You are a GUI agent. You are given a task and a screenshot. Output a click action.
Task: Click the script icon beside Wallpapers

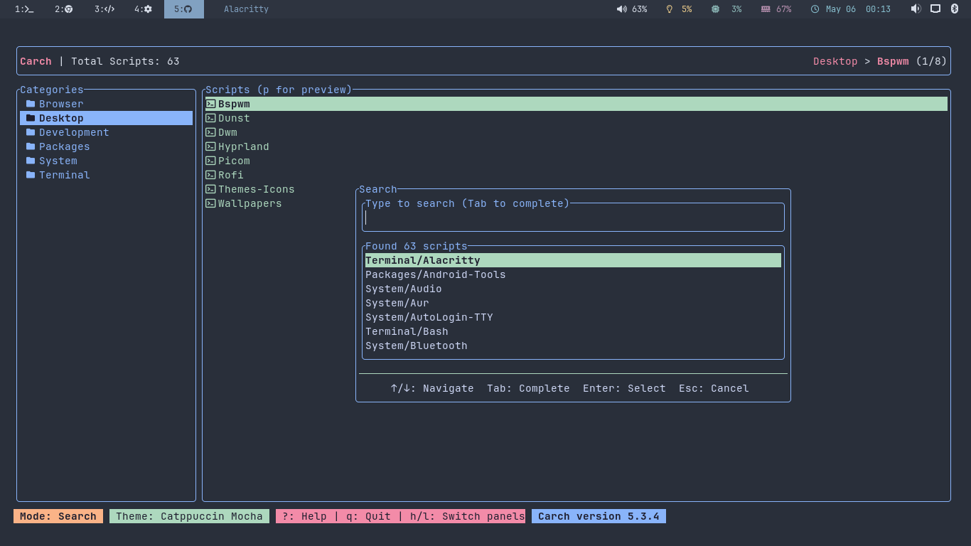tap(210, 203)
